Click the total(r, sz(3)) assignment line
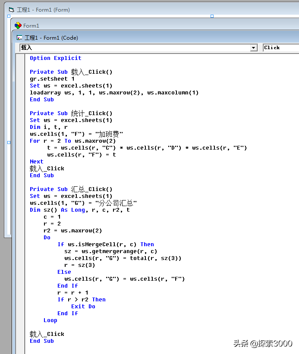 [123, 258]
